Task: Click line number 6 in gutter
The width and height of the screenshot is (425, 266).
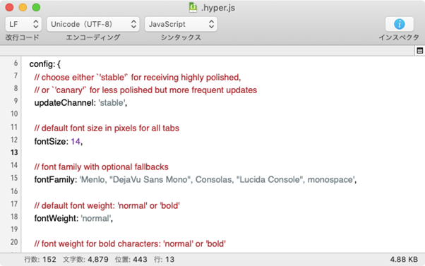Action: [16, 63]
